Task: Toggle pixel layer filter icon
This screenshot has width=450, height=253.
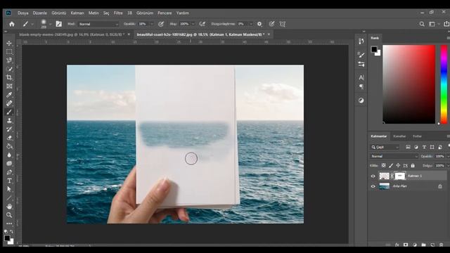Action: point(408,147)
